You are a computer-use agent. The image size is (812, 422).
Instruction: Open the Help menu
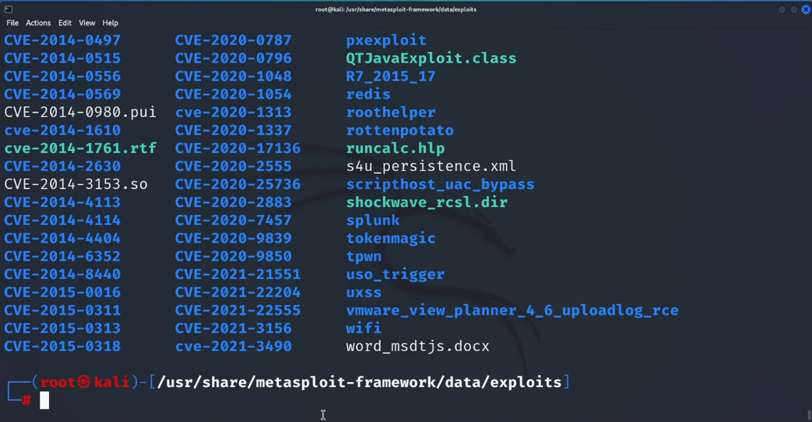[110, 23]
